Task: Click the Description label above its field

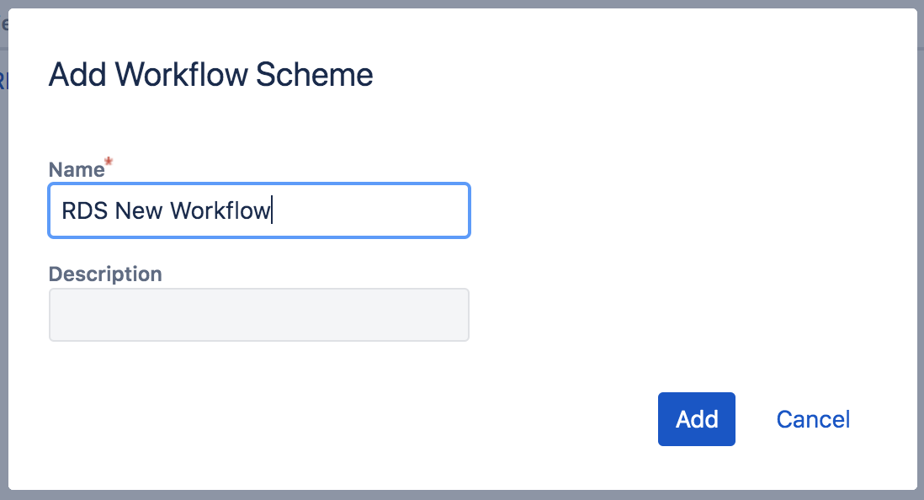Action: pyautogui.click(x=104, y=274)
